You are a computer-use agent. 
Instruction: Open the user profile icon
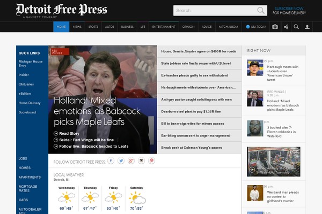[x=307, y=27]
